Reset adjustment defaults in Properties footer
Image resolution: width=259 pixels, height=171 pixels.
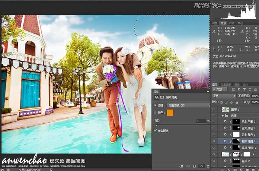(194, 166)
